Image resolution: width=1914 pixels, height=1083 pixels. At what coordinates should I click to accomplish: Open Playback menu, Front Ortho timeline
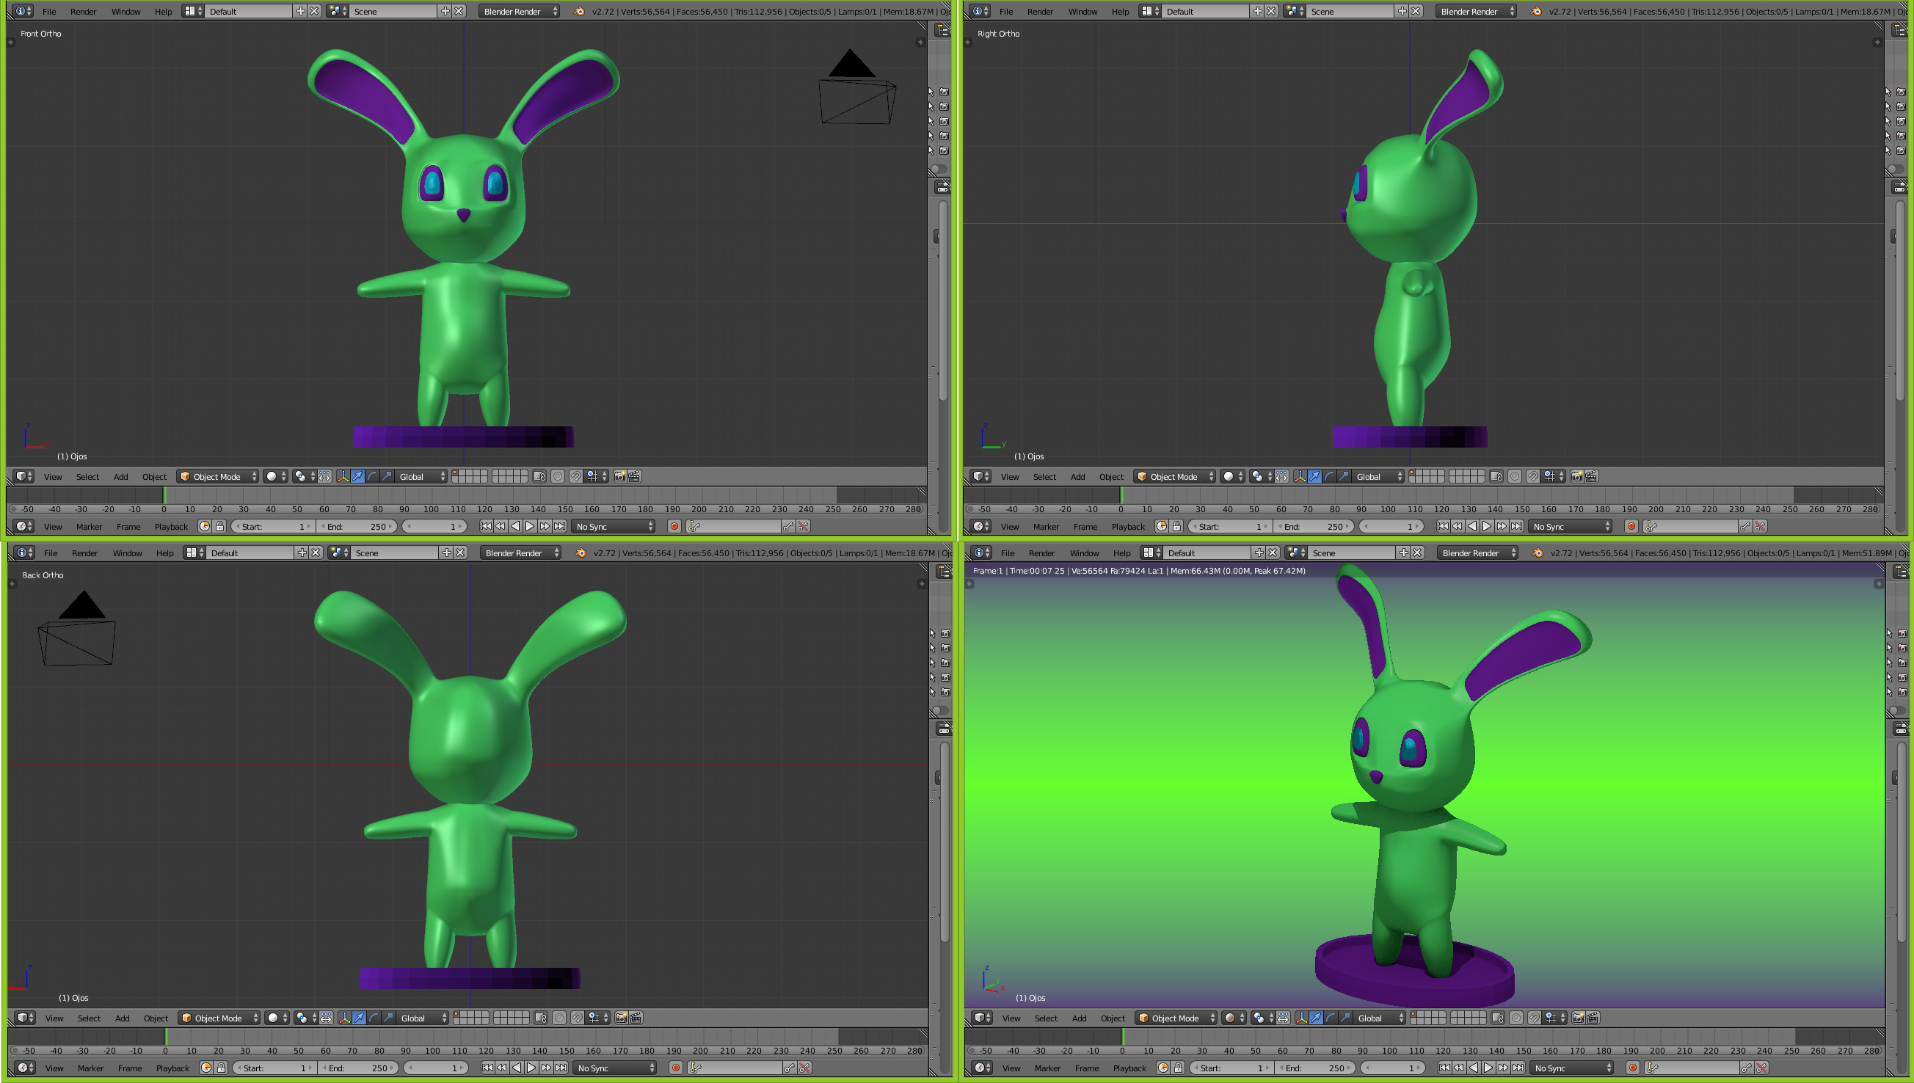pyautogui.click(x=171, y=526)
